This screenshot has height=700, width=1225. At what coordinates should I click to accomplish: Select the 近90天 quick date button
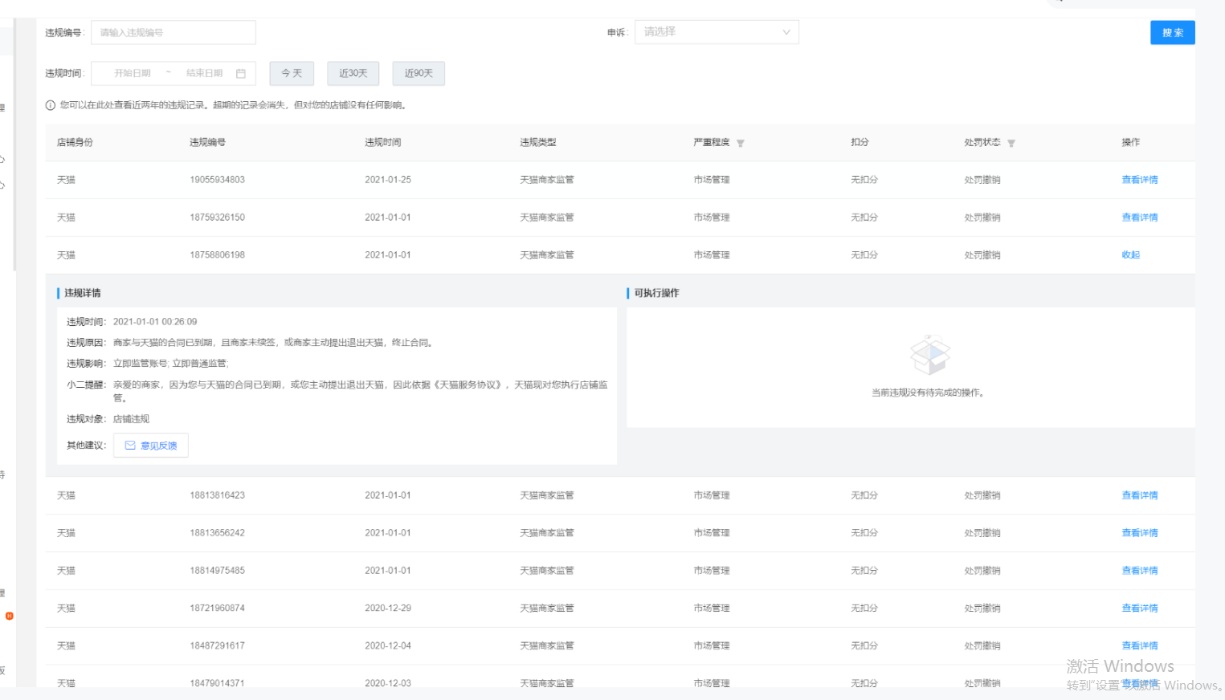419,73
